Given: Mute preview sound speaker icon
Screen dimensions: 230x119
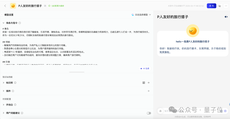Looking at the screenshot, I should point(226,17).
